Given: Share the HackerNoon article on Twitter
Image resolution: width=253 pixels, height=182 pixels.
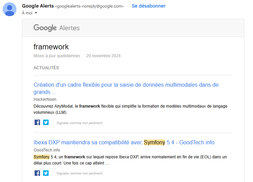Looking at the screenshot, I should (46, 122).
